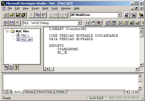Select the Debug output tab
This screenshot has width=145, height=101.
29,92
